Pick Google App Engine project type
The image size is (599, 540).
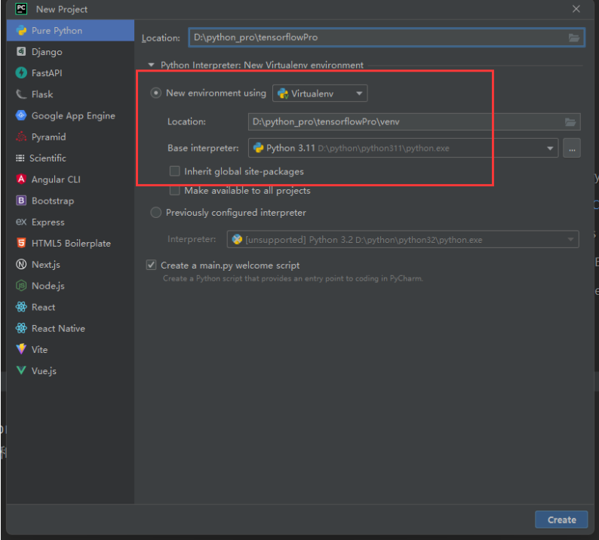70,115
